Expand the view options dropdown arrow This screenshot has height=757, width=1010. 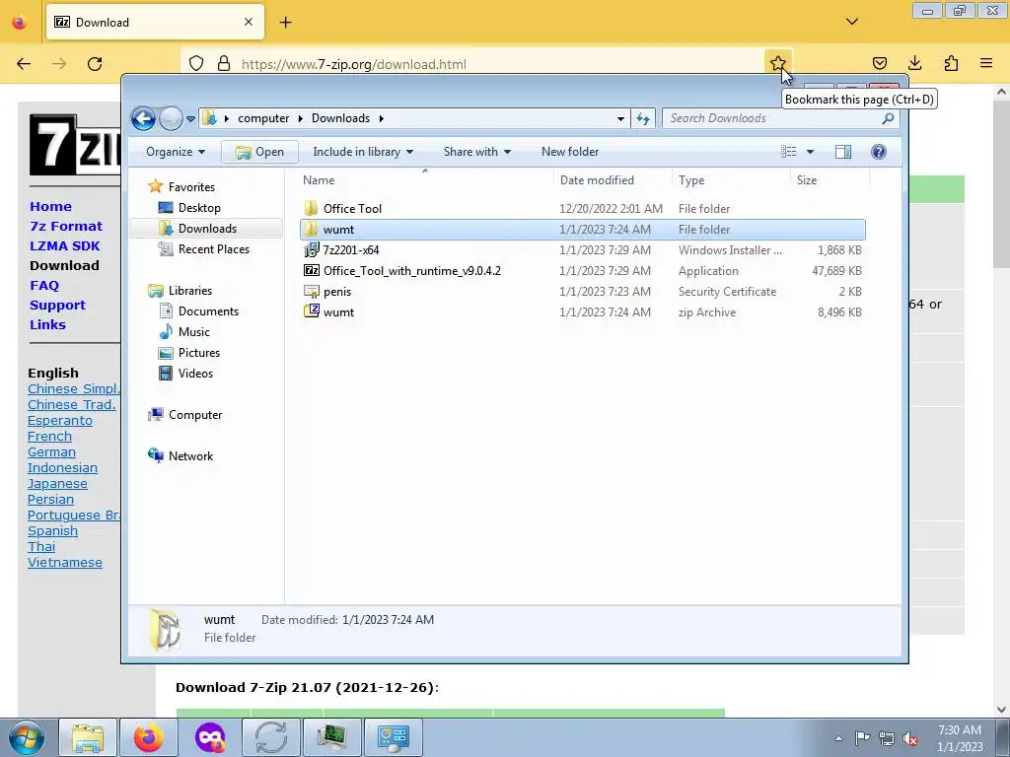[x=811, y=152]
